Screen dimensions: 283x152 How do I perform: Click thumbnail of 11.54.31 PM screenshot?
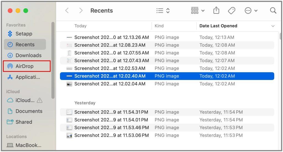69,112
